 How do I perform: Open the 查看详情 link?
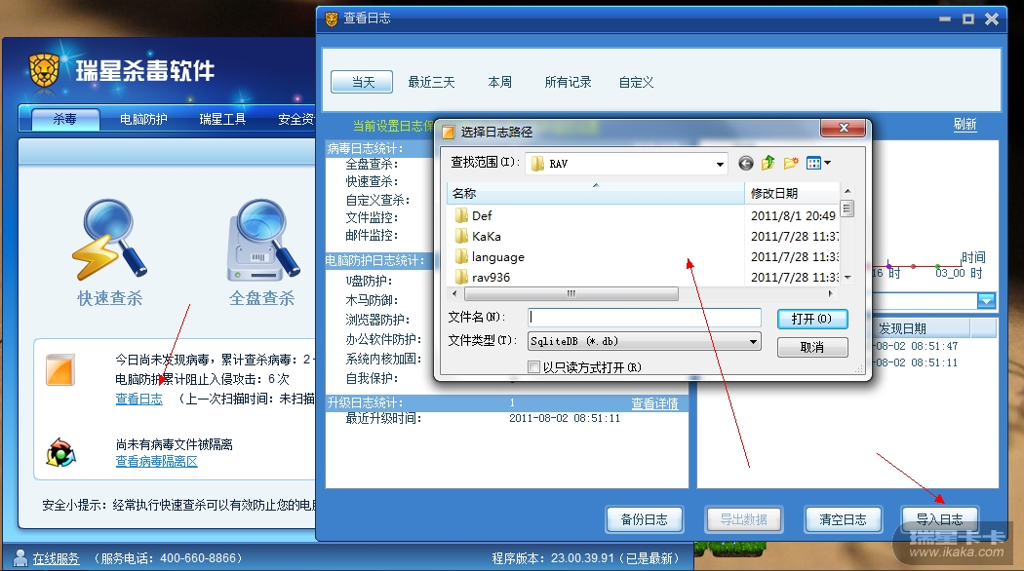click(x=654, y=404)
